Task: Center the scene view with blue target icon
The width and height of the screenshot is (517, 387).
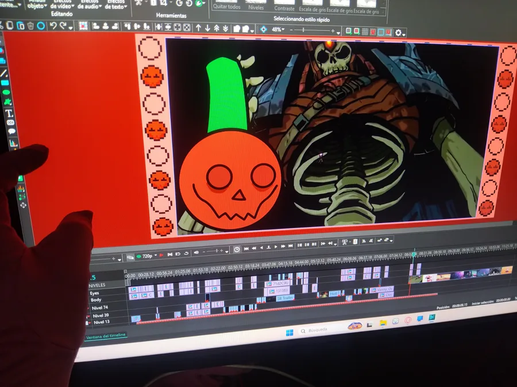Action: coord(264,29)
